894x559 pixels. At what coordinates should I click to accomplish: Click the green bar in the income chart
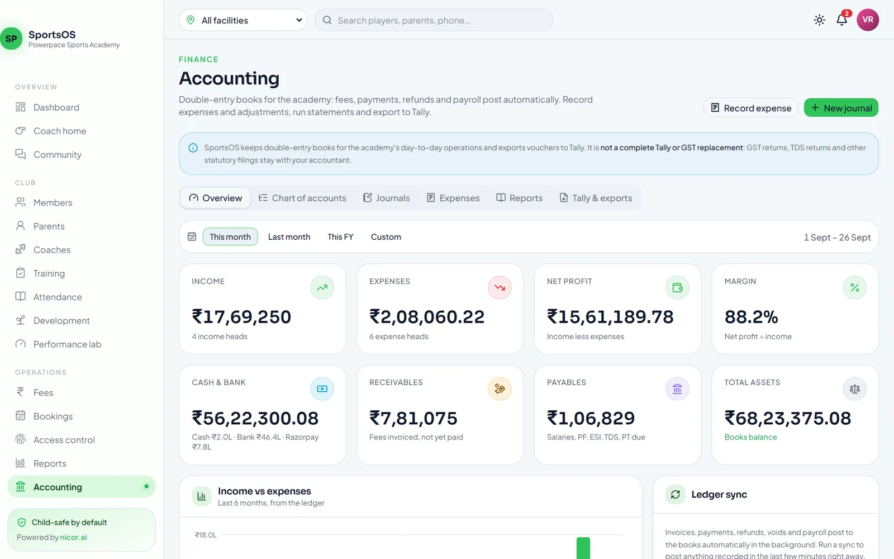click(x=583, y=548)
